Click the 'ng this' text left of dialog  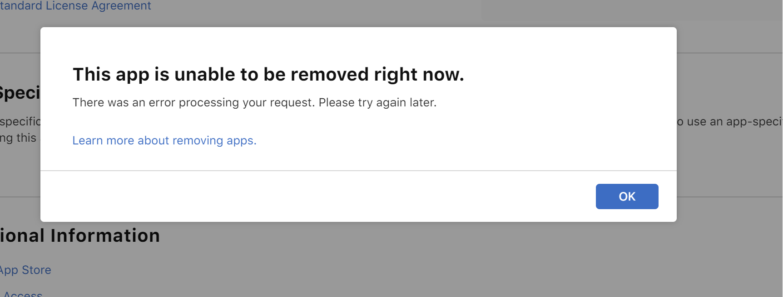[18, 138]
